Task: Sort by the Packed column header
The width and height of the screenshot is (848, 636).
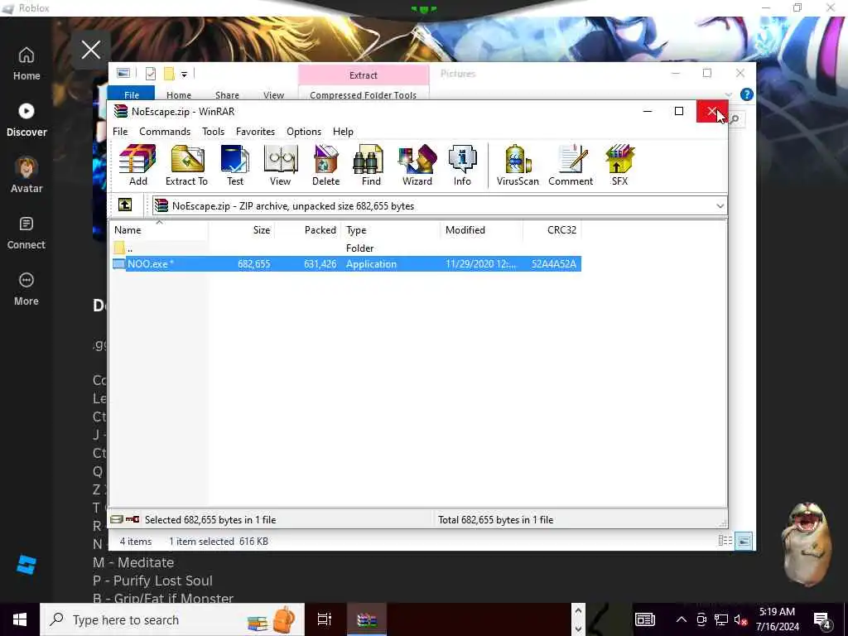Action: pyautogui.click(x=308, y=230)
